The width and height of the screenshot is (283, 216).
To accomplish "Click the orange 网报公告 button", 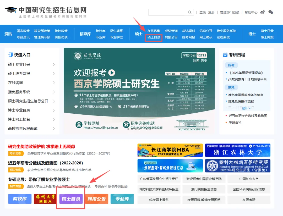I will coord(96,199).
